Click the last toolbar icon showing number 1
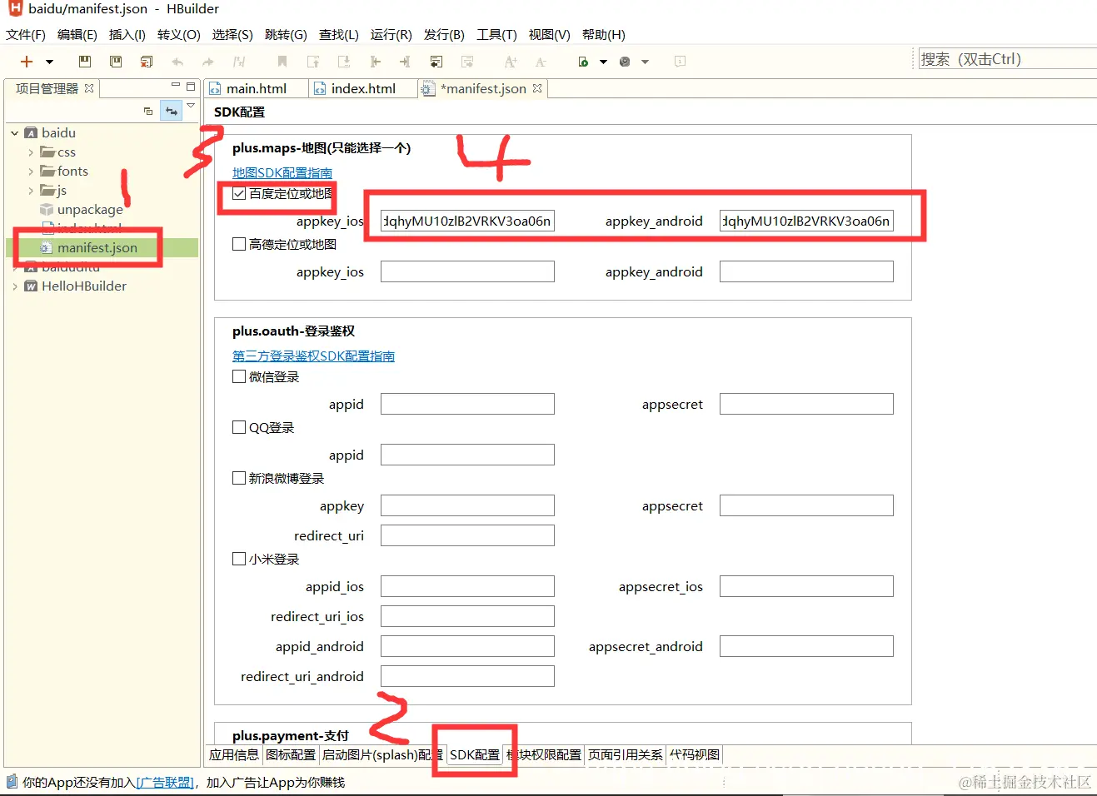The width and height of the screenshot is (1097, 796). point(680,62)
